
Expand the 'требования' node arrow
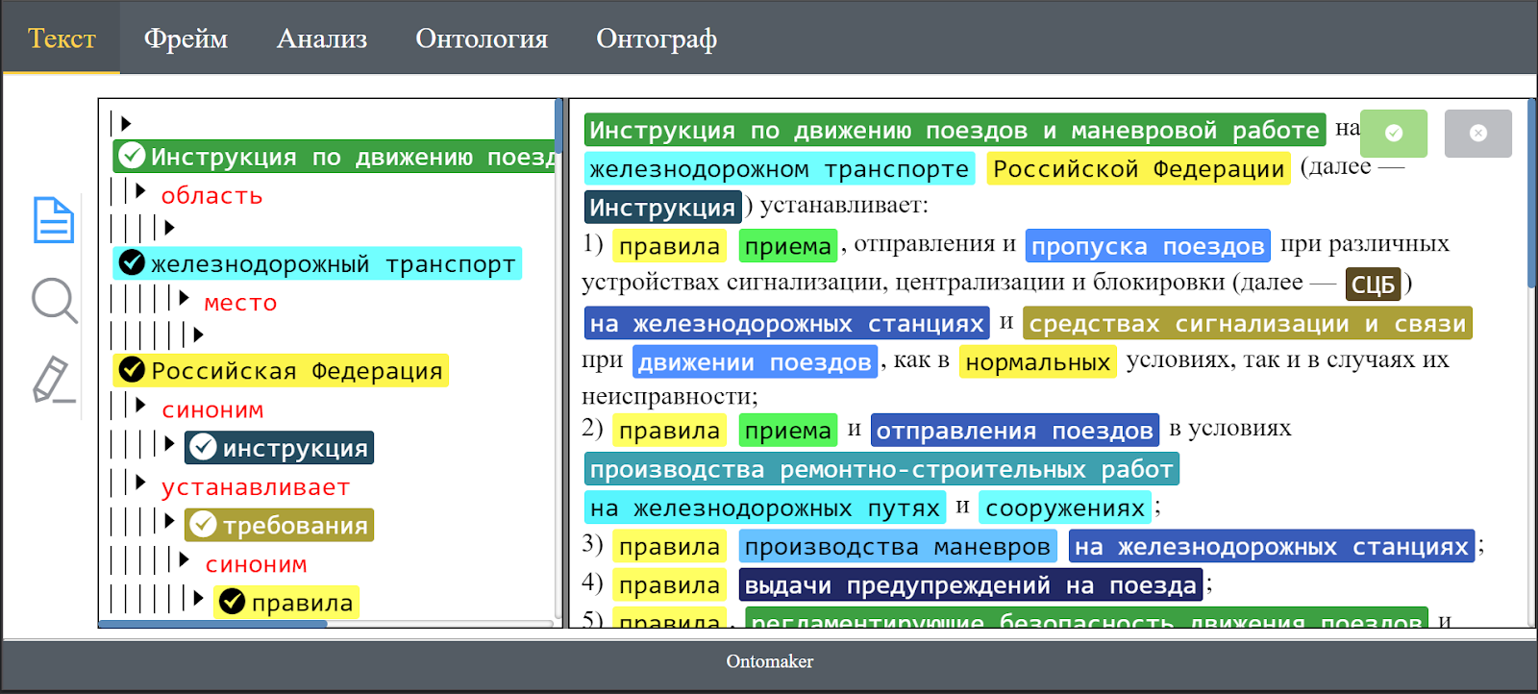click(x=169, y=521)
